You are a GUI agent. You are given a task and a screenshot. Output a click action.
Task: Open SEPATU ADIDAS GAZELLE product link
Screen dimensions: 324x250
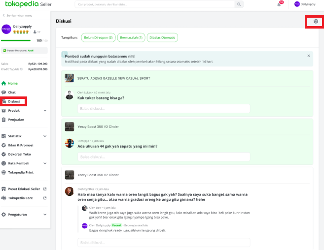(113, 78)
